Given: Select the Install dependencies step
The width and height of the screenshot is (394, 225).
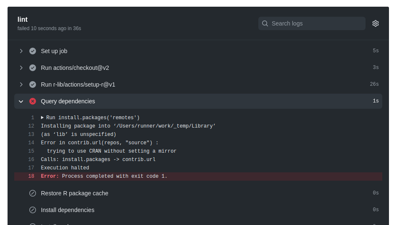Looking at the screenshot, I should tap(67, 210).
